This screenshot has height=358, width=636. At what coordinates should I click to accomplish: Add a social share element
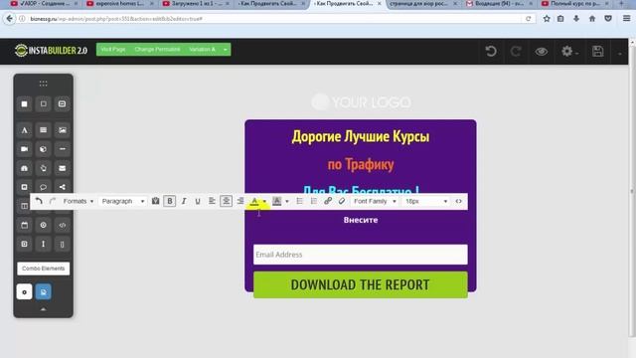[x=62, y=187]
